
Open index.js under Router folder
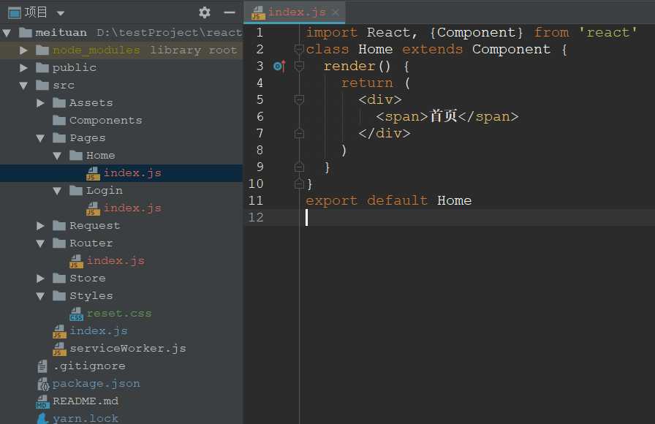pos(116,261)
